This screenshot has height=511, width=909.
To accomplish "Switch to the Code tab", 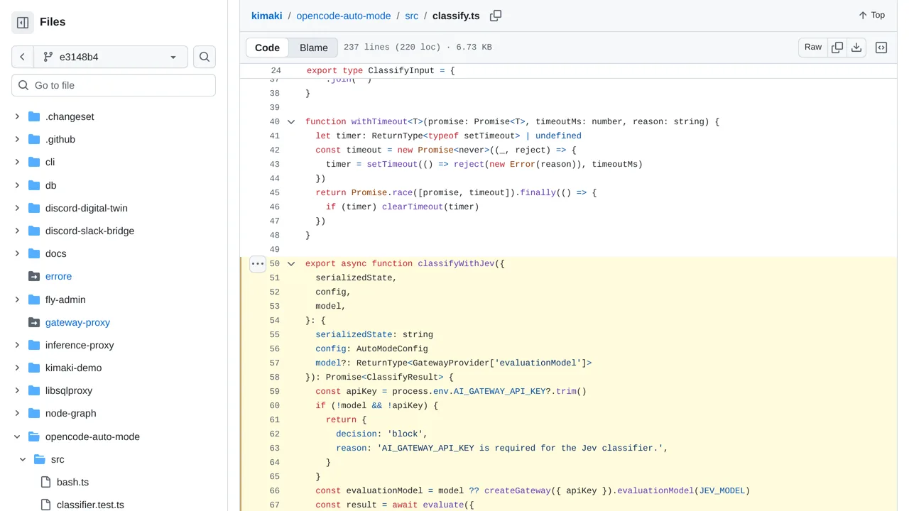I will click(267, 48).
